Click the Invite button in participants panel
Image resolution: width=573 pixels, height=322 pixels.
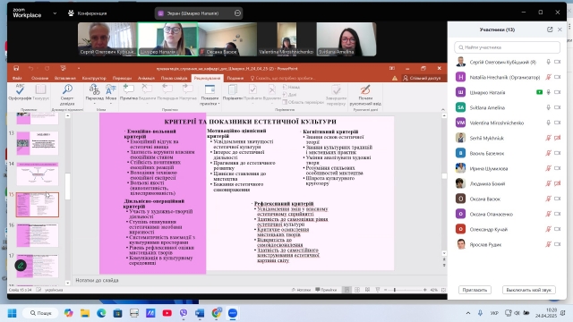[x=475, y=290]
